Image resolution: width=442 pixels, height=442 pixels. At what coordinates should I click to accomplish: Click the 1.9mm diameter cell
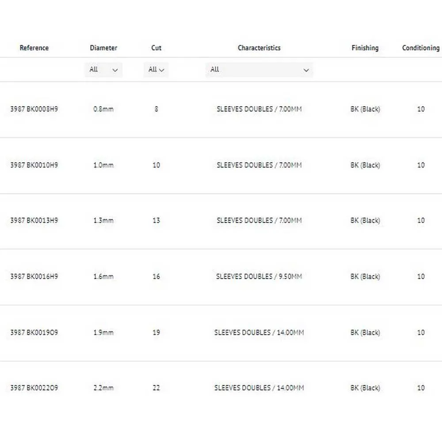103,332
